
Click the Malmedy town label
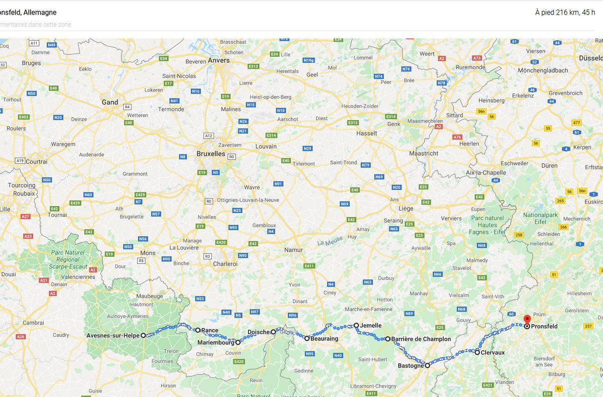coord(477,260)
